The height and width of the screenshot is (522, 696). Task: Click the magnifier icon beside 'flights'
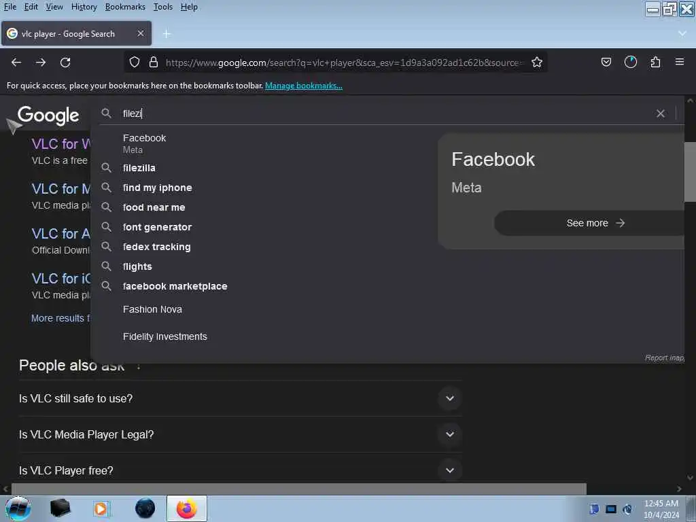click(x=106, y=266)
